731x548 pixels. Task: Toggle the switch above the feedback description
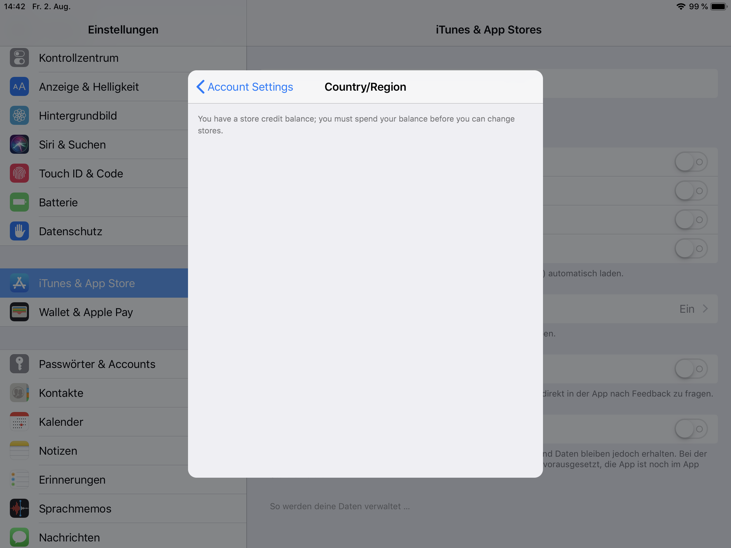pos(691,369)
